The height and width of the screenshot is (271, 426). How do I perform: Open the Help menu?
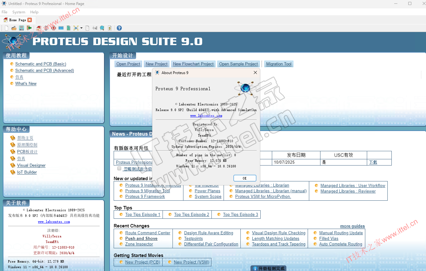click(34, 12)
